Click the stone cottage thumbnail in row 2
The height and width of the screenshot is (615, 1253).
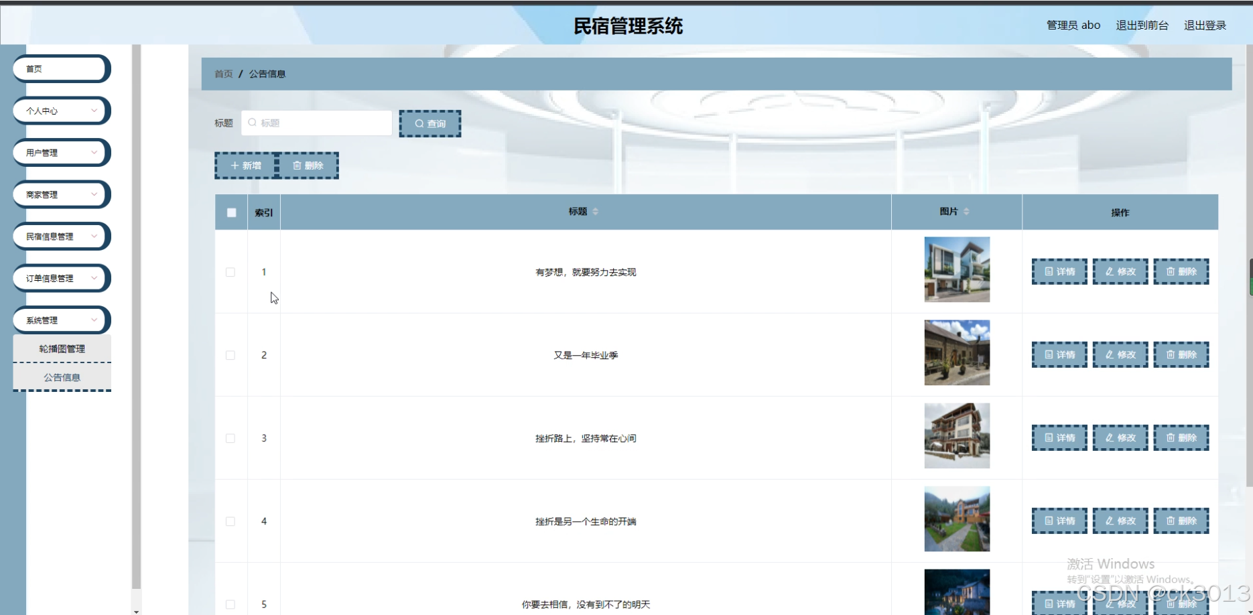click(x=957, y=352)
